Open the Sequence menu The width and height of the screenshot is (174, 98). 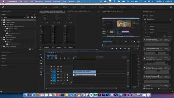[39, 1]
